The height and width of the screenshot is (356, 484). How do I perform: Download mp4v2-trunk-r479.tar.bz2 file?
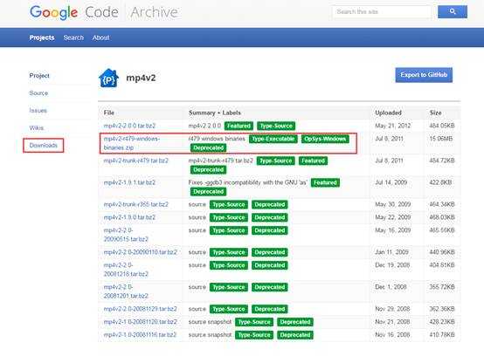[135, 161]
